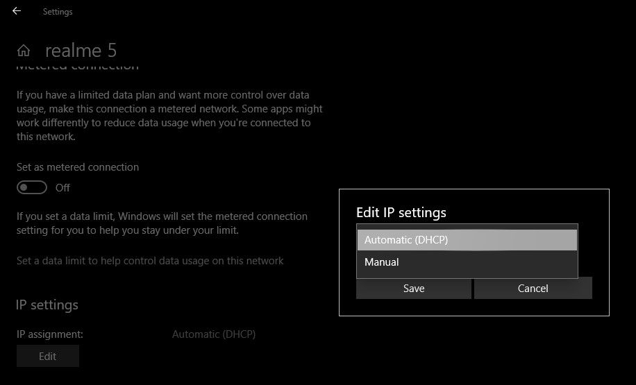
Task: Toggle the metered connection switch
Action: [x=32, y=187]
